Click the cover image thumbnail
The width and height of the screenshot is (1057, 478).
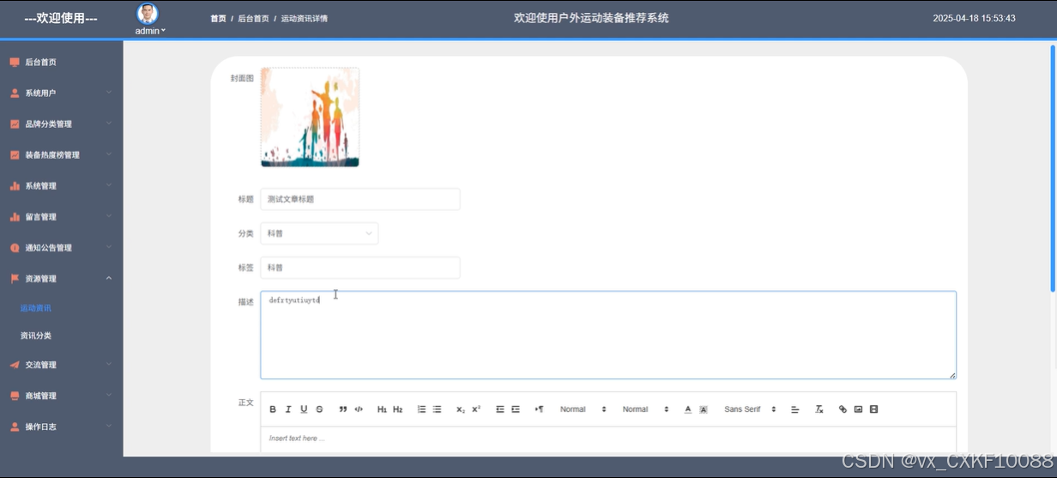310,118
